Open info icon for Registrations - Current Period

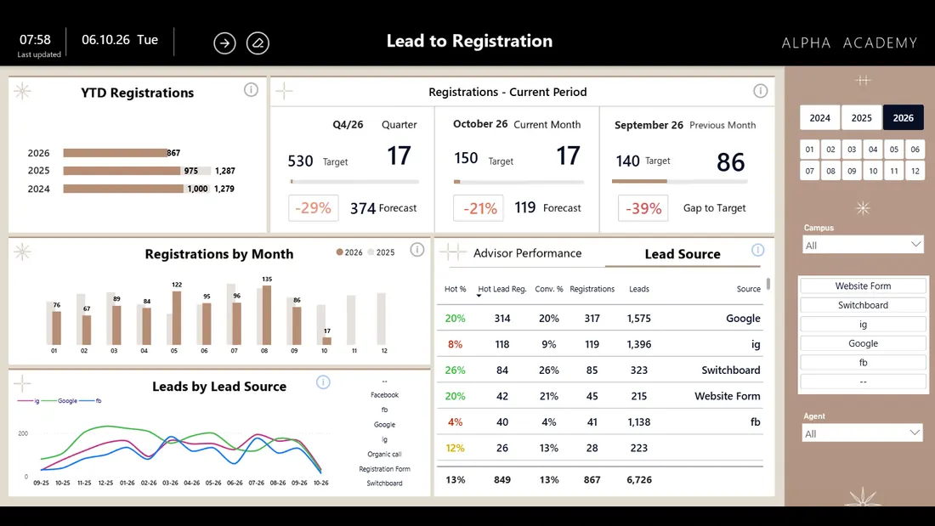(x=760, y=91)
